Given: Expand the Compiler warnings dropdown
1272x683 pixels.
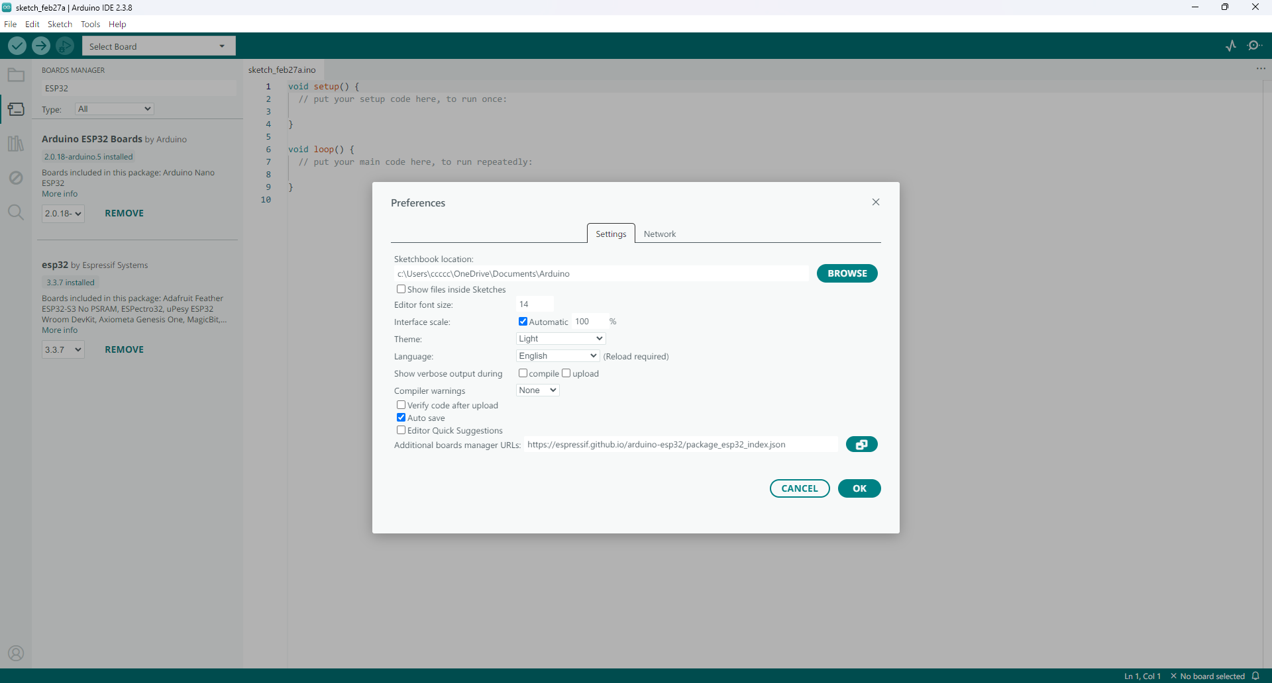Looking at the screenshot, I should pyautogui.click(x=537, y=390).
